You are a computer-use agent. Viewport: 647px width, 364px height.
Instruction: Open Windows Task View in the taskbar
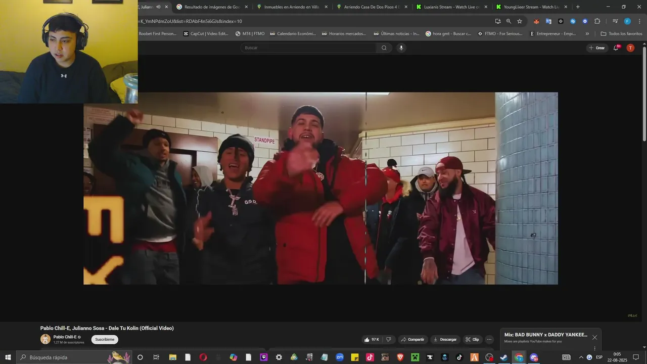[x=156, y=357]
